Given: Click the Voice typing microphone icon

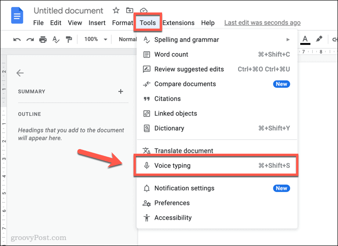Looking at the screenshot, I should click(146, 165).
